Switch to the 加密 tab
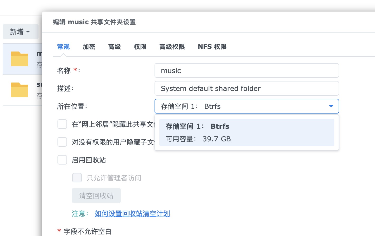 (x=89, y=47)
